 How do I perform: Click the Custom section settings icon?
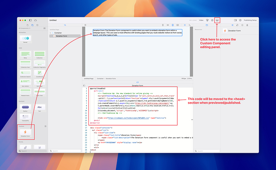pyautogui.click(x=46, y=126)
